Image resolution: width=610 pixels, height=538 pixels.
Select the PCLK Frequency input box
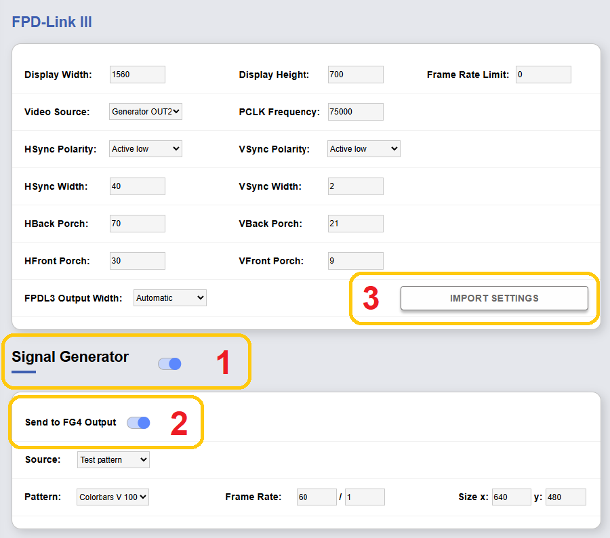point(355,112)
